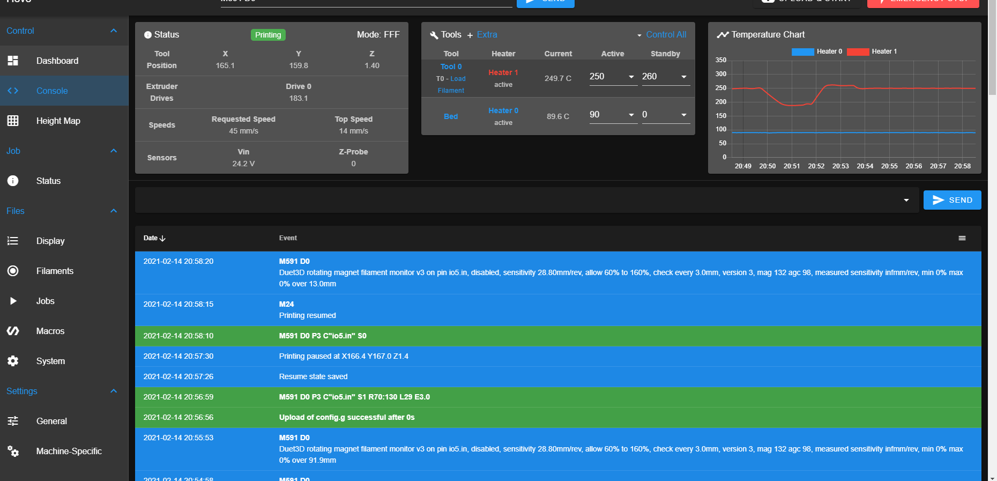Viewport: 997px width, 481px height.
Task: Open Machine-Specific settings page
Action: pyautogui.click(x=64, y=451)
